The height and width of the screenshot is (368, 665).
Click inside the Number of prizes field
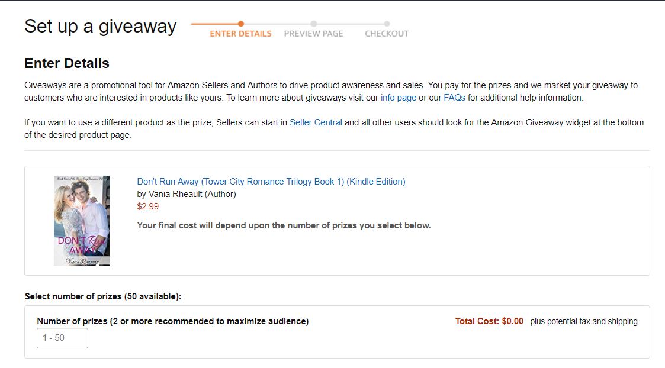[x=62, y=338]
